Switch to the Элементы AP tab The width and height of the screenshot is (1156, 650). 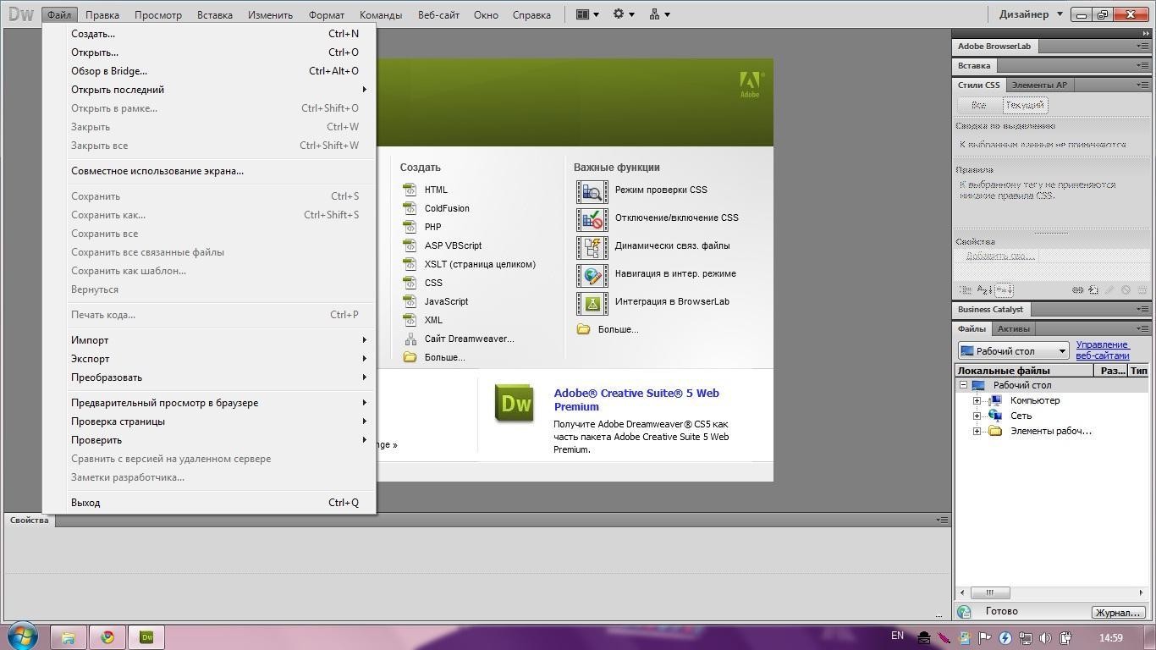click(1039, 85)
